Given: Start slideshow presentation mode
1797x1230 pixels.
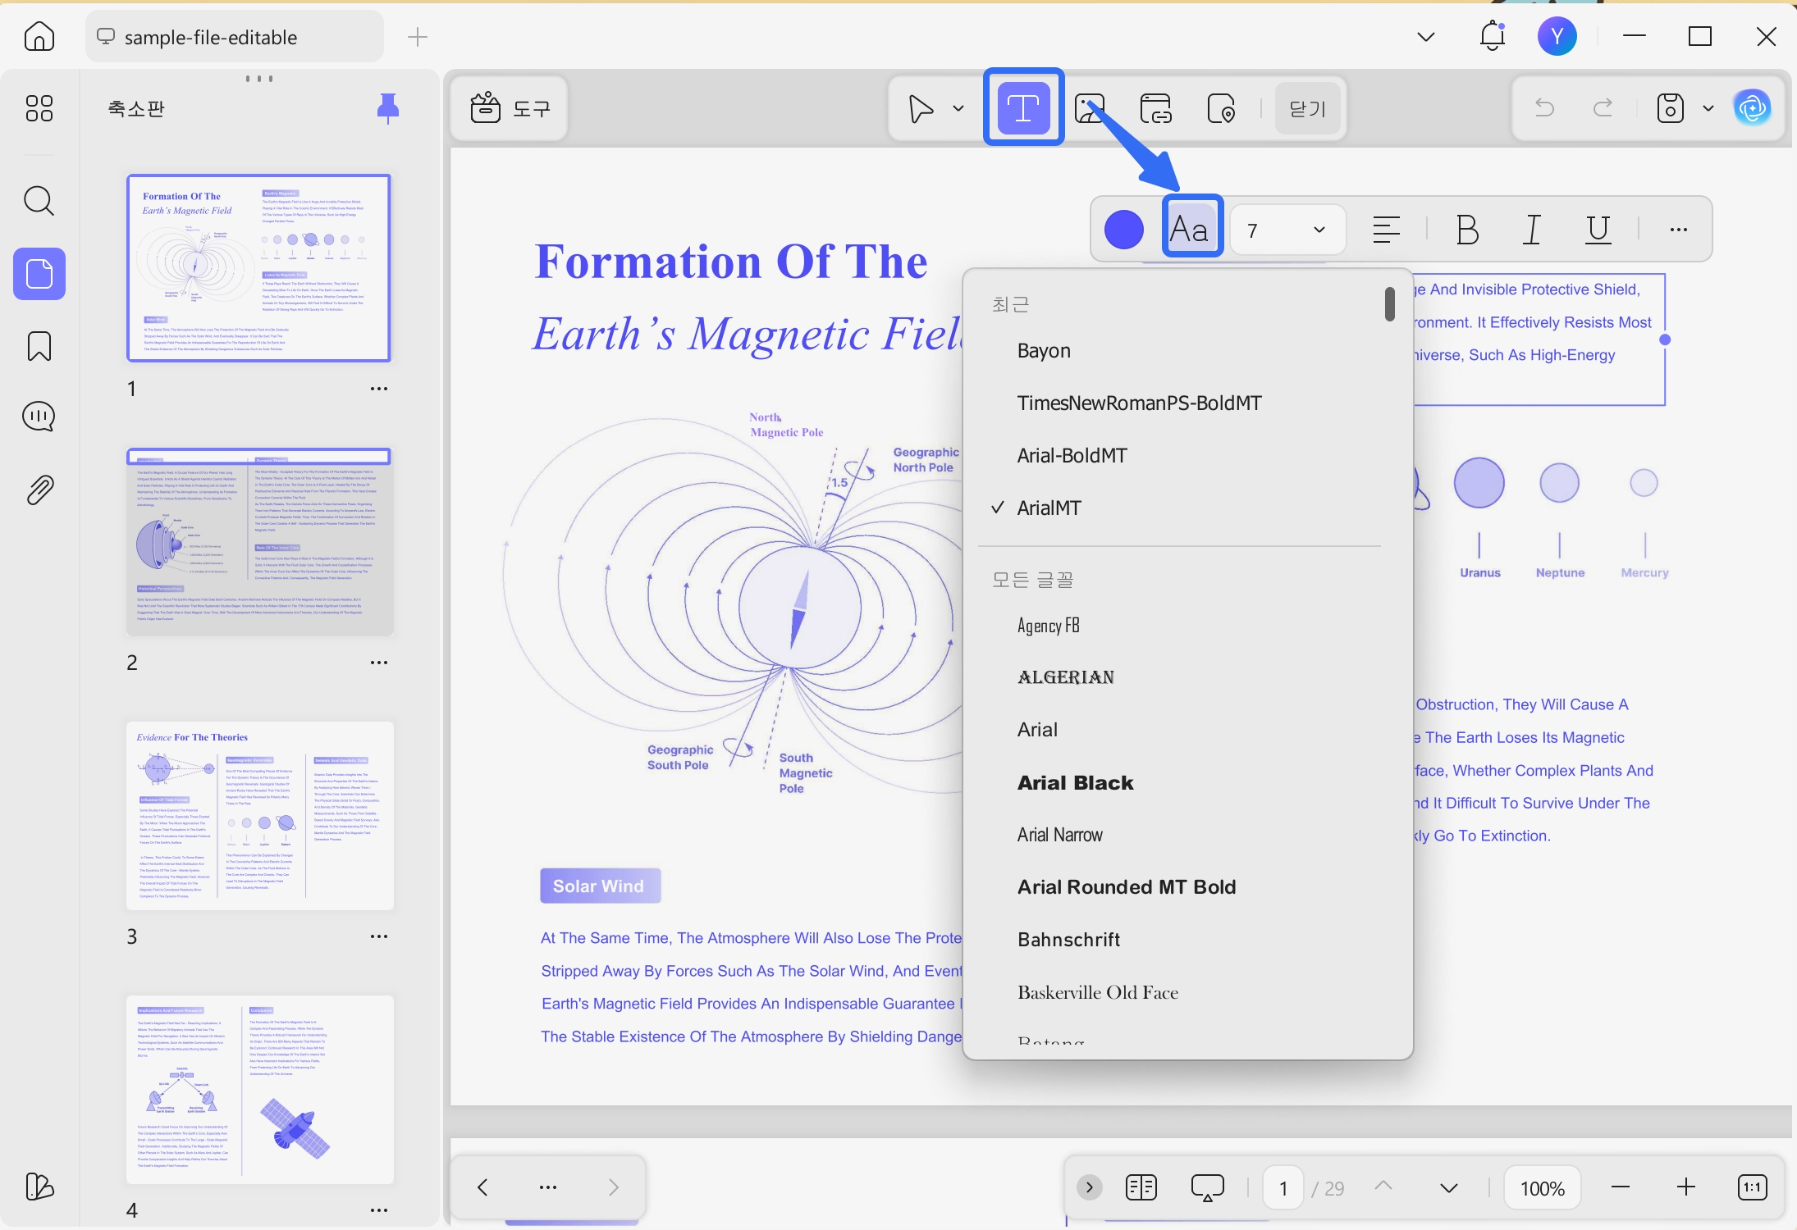Looking at the screenshot, I should 1208,1187.
